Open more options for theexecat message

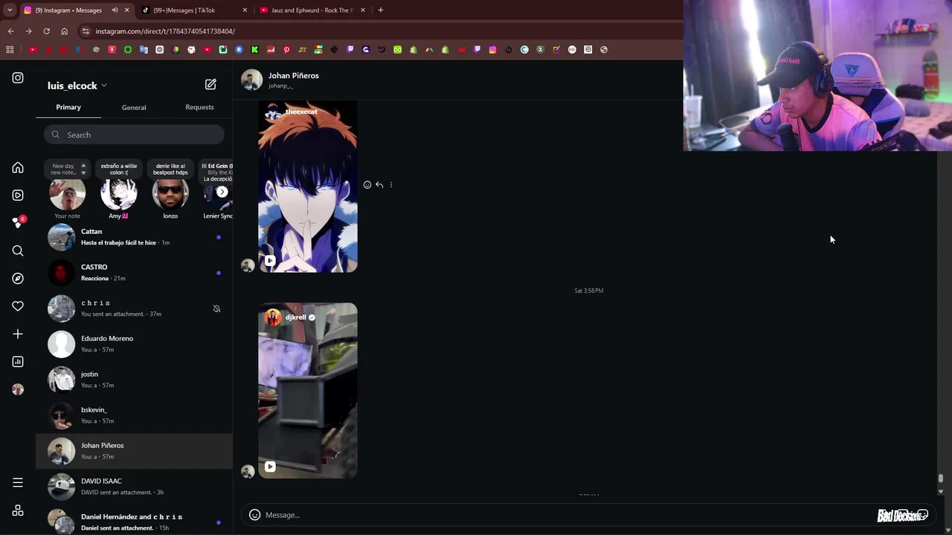click(391, 185)
